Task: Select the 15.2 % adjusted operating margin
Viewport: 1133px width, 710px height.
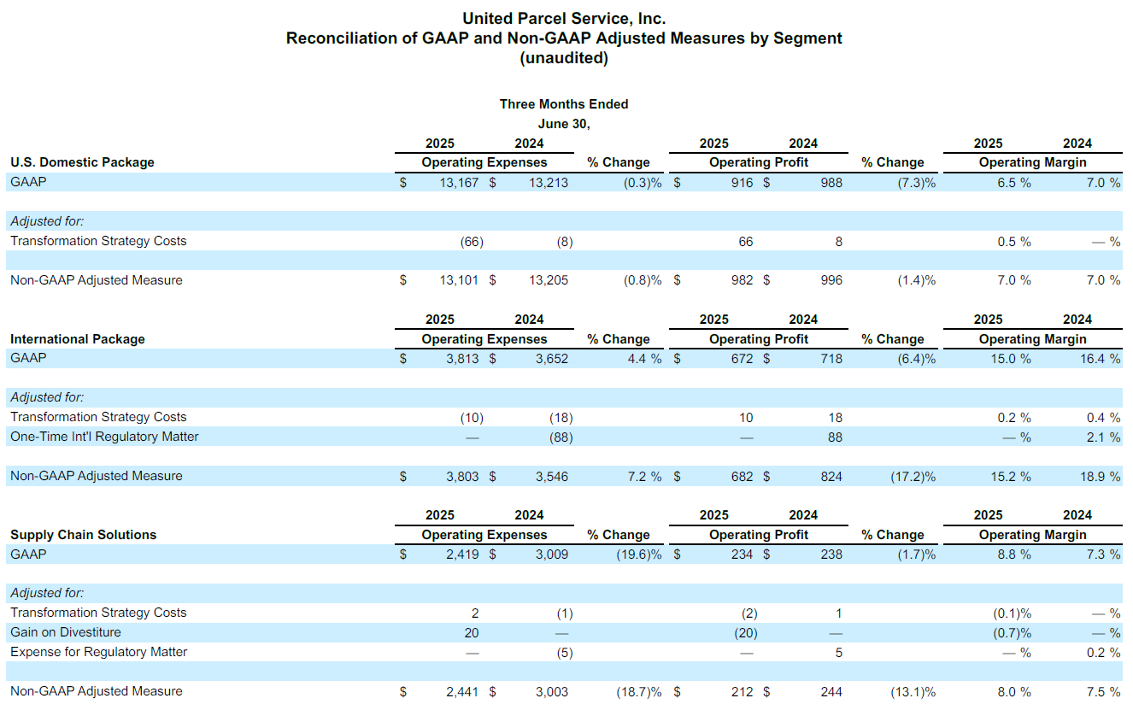Action: [x=1011, y=476]
